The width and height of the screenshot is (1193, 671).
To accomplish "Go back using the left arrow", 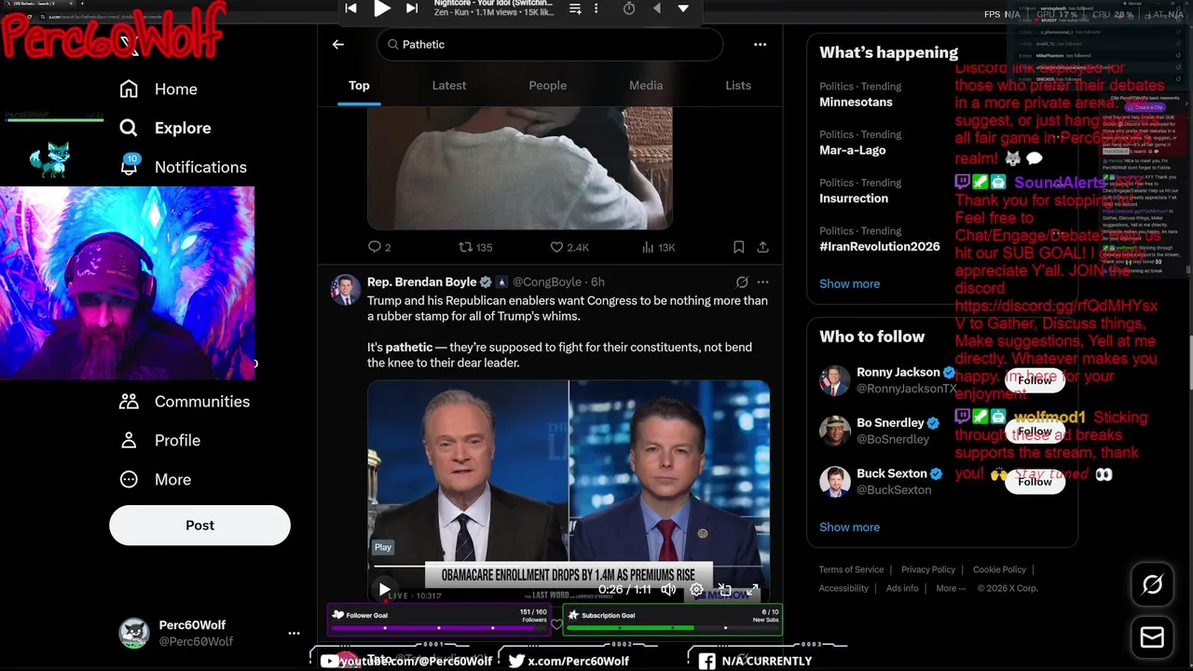I will pyautogui.click(x=338, y=44).
